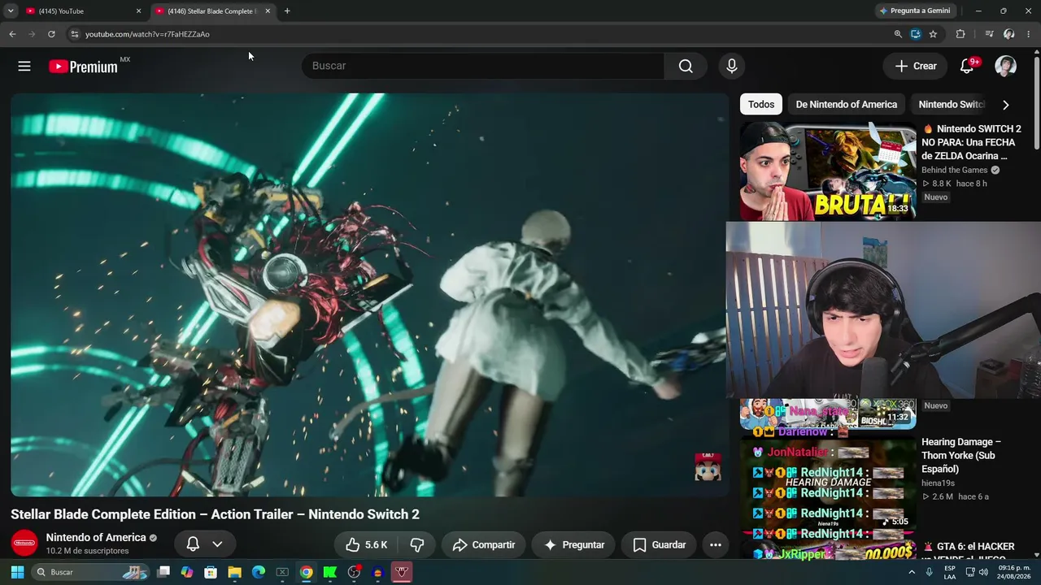Bookmark this page with the star
Viewport: 1041px width, 585px height.
point(933,34)
